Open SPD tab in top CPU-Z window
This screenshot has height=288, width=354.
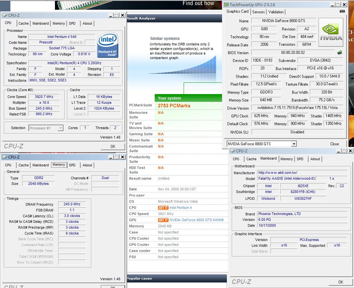coord(72,23)
